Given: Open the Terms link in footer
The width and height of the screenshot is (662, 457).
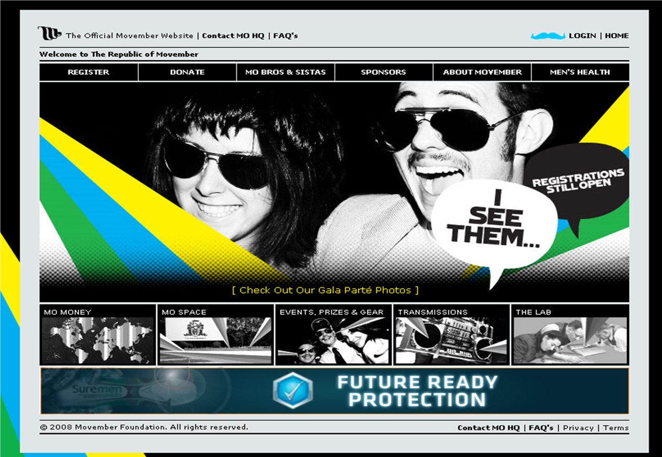Looking at the screenshot, I should pyautogui.click(x=616, y=428).
